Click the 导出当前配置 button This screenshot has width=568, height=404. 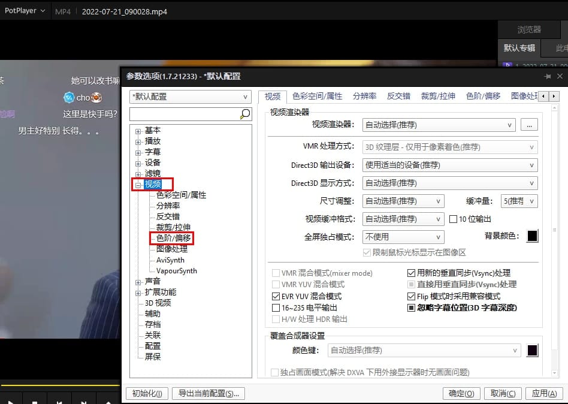point(209,393)
